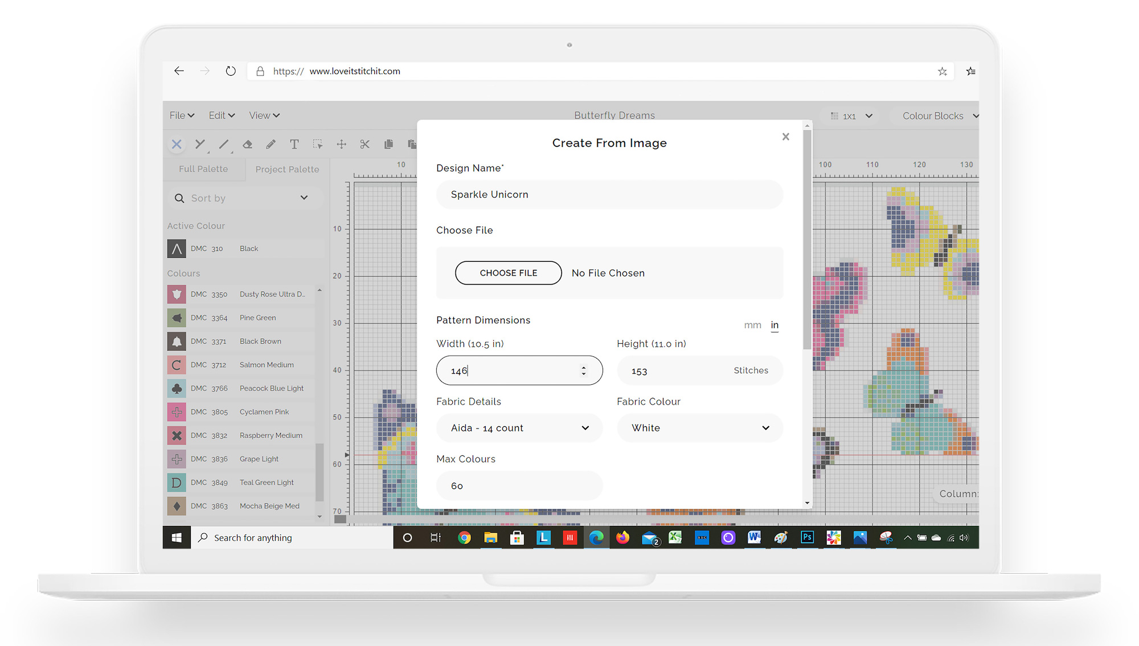Viewport: 1139px width, 646px height.
Task: Show hidden system tray icons
Action: [x=908, y=537]
